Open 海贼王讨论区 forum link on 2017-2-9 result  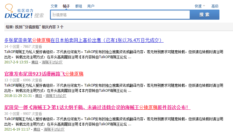coord(52,62)
